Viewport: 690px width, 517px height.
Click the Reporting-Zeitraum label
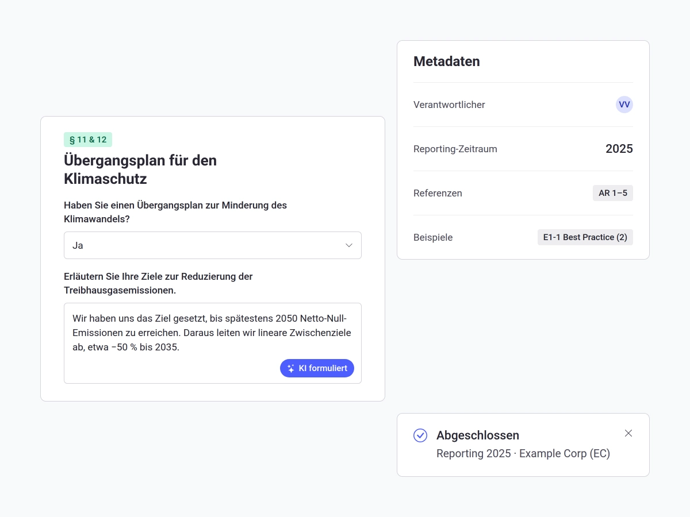tap(455, 149)
